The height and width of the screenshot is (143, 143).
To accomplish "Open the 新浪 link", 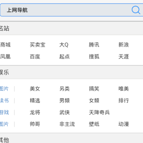I will (x=124, y=45).
